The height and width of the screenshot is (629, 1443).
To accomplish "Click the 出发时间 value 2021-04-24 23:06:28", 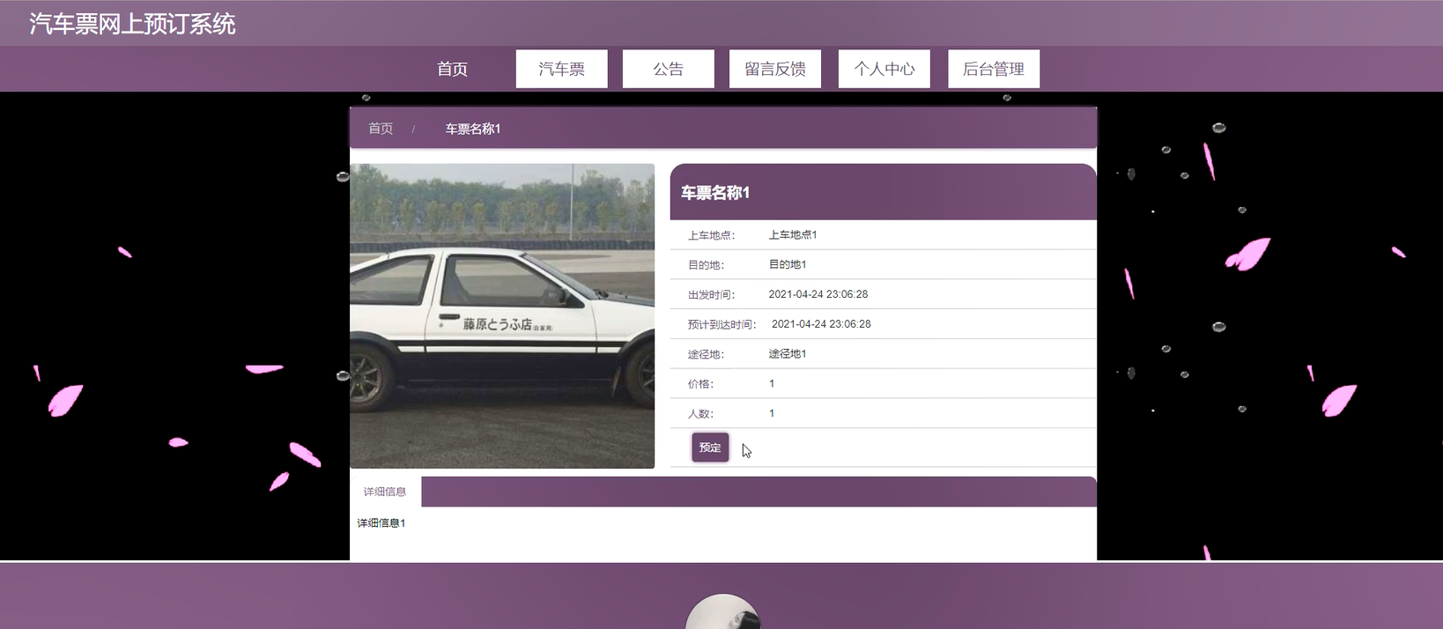I will coord(818,294).
